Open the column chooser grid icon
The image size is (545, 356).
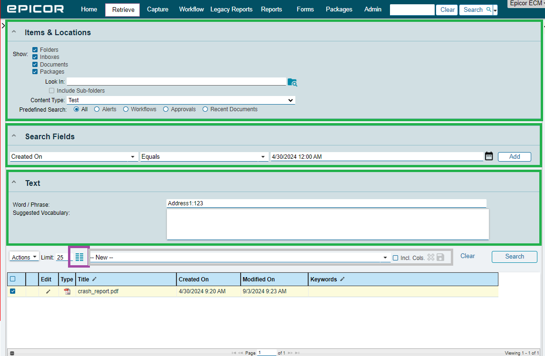click(79, 257)
